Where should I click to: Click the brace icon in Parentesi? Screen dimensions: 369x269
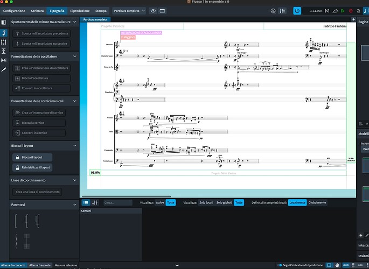(16, 241)
